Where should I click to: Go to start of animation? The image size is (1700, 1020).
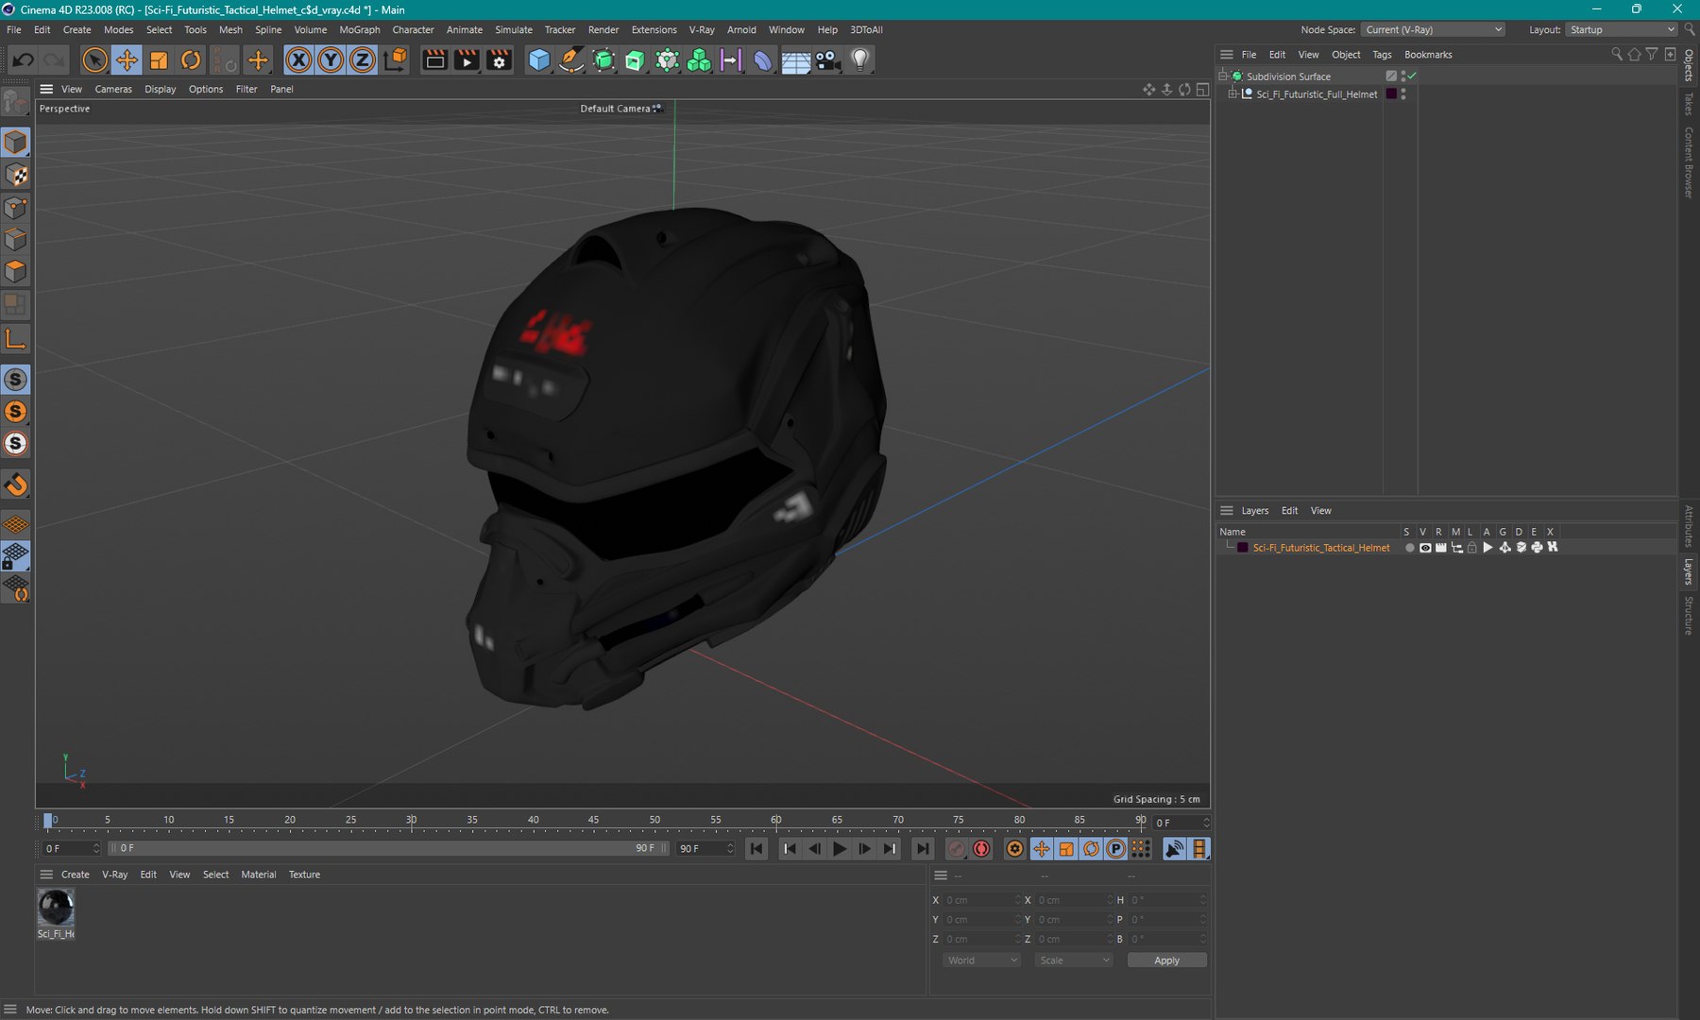tap(756, 849)
